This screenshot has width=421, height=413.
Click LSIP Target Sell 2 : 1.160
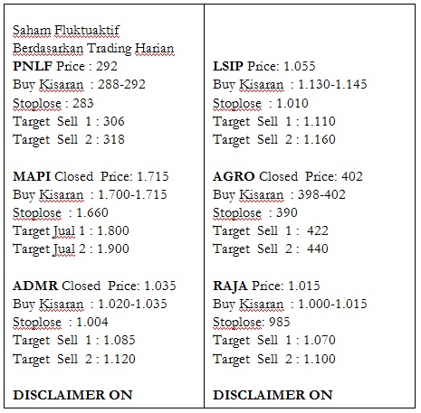point(274,140)
